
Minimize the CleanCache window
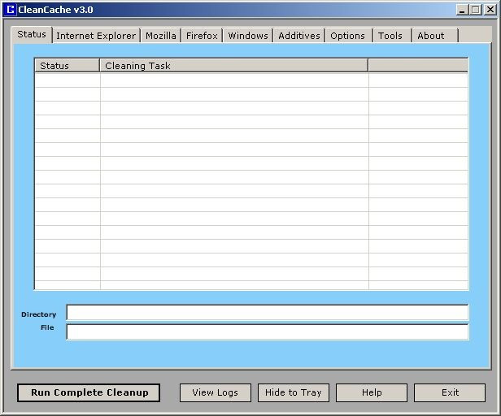tap(462, 10)
